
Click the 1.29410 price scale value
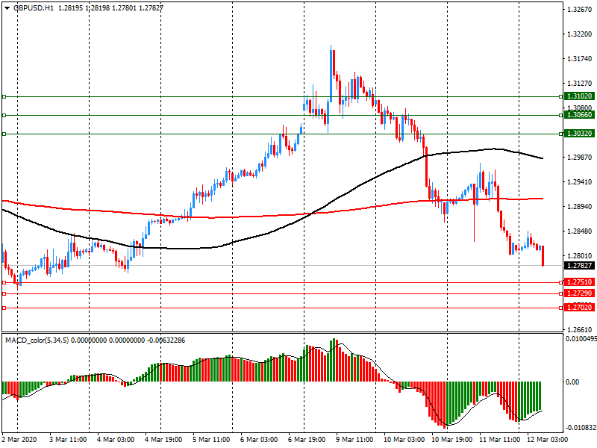(x=580, y=182)
